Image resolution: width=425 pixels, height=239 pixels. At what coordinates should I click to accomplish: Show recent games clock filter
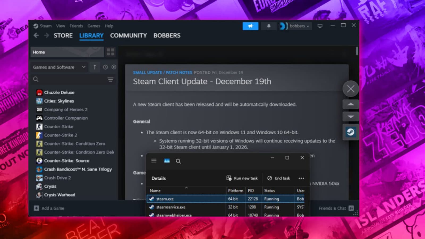coord(105,67)
